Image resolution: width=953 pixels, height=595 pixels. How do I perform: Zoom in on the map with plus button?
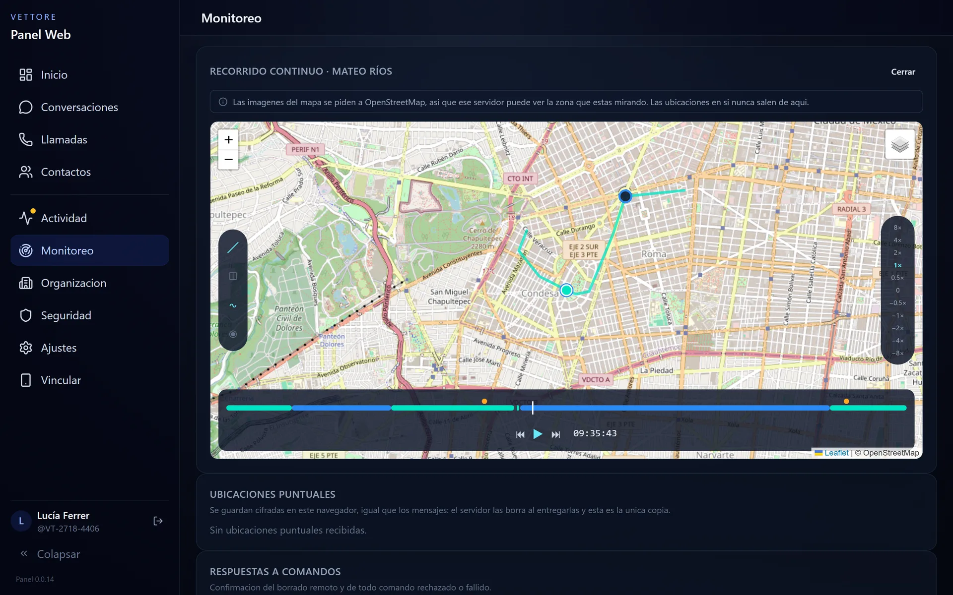pyautogui.click(x=228, y=140)
